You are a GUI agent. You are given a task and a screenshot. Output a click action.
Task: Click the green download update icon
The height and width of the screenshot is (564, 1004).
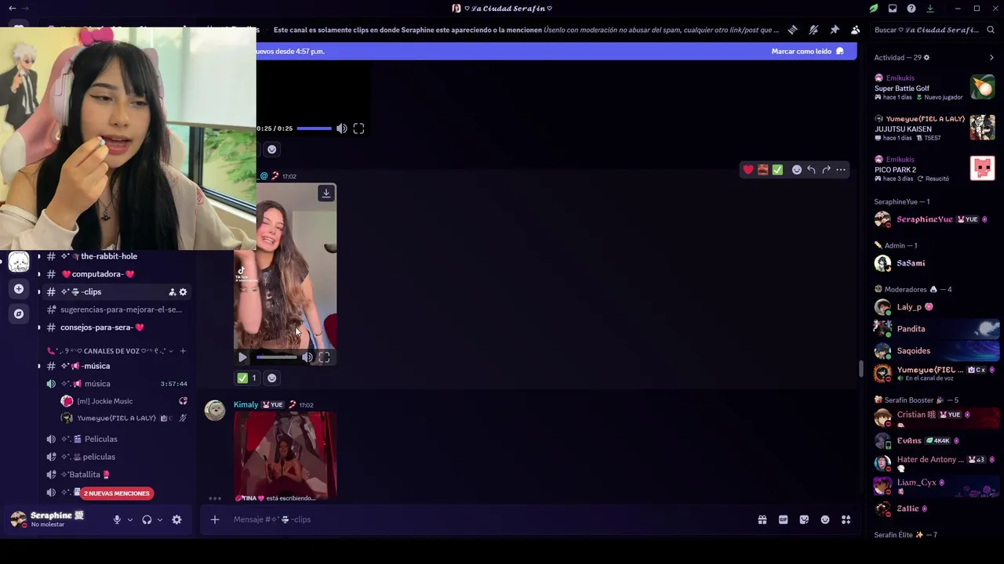point(930,9)
